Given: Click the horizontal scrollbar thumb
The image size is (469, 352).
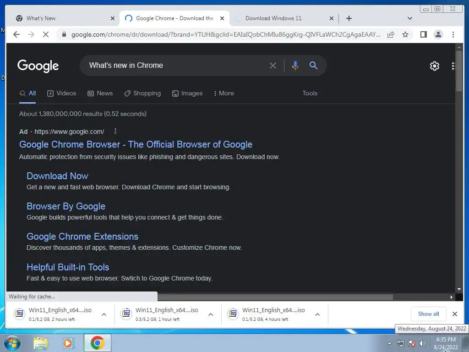Looking at the screenshot, I should 275,297.
